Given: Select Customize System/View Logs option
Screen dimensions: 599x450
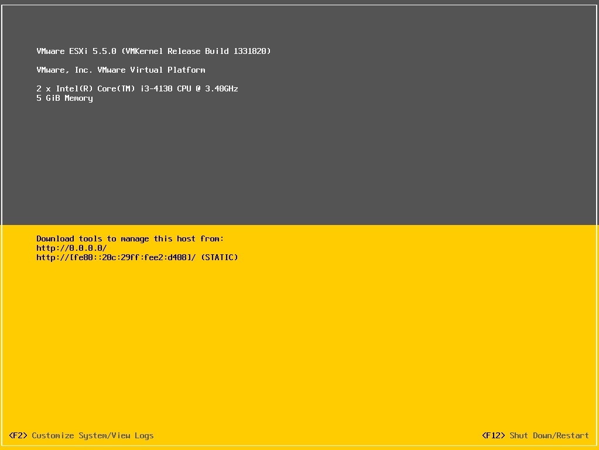Looking at the screenshot, I should point(93,435).
